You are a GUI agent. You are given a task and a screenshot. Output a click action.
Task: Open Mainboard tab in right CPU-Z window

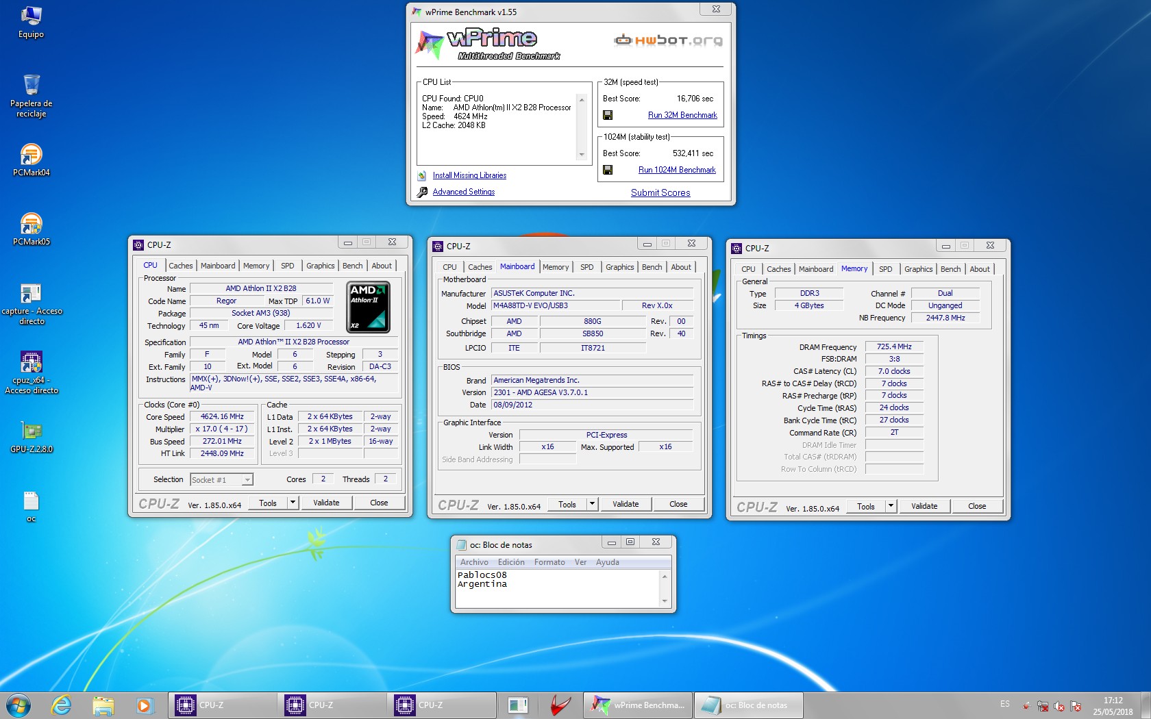[x=816, y=269]
